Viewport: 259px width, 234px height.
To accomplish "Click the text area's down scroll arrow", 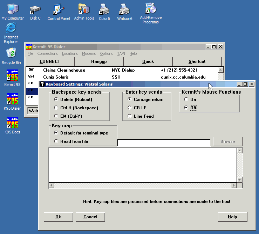I will 240,180.
